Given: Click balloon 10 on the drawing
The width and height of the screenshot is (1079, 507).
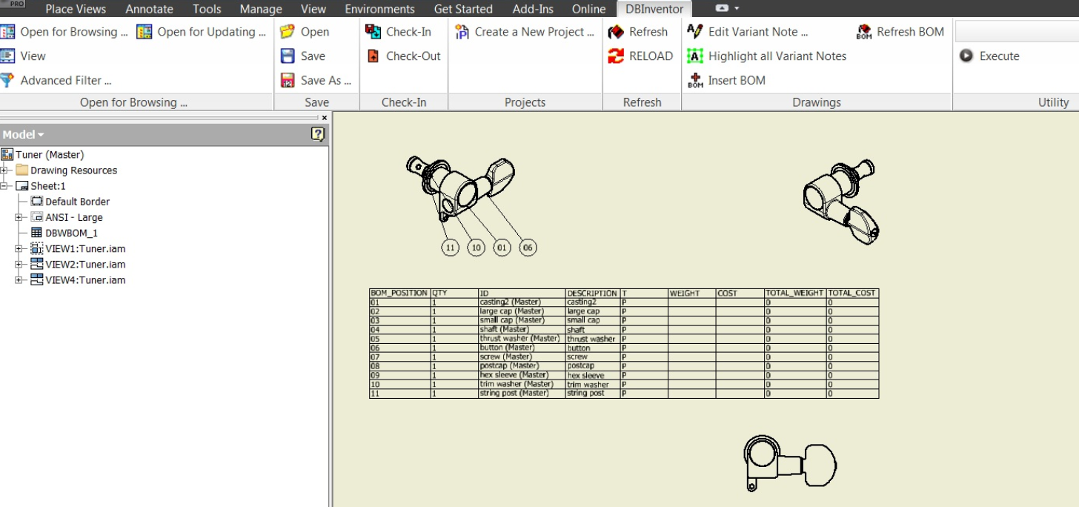Looking at the screenshot, I should pos(477,248).
